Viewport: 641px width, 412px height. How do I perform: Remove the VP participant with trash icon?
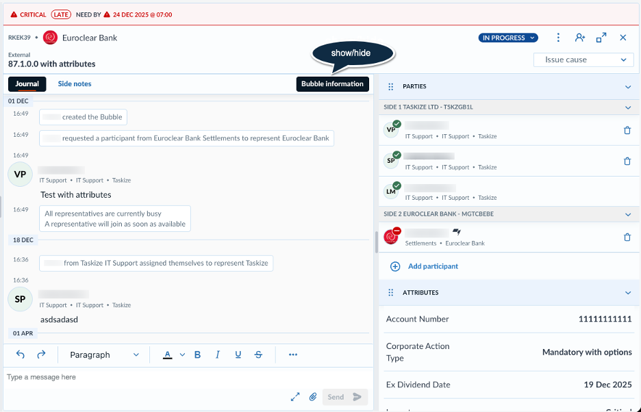(x=627, y=131)
